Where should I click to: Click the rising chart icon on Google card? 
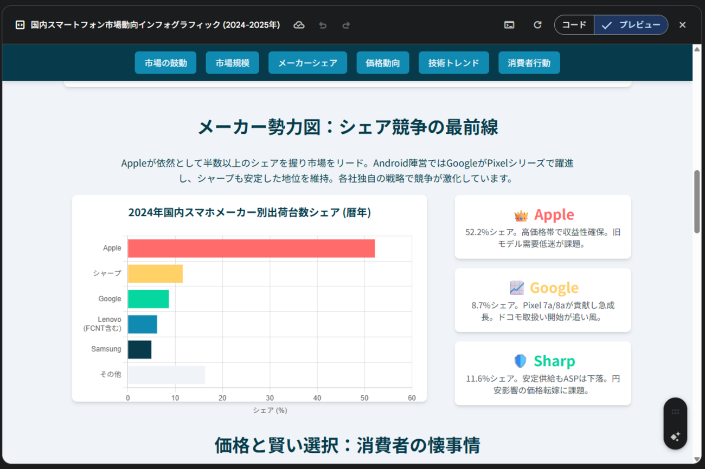point(517,288)
